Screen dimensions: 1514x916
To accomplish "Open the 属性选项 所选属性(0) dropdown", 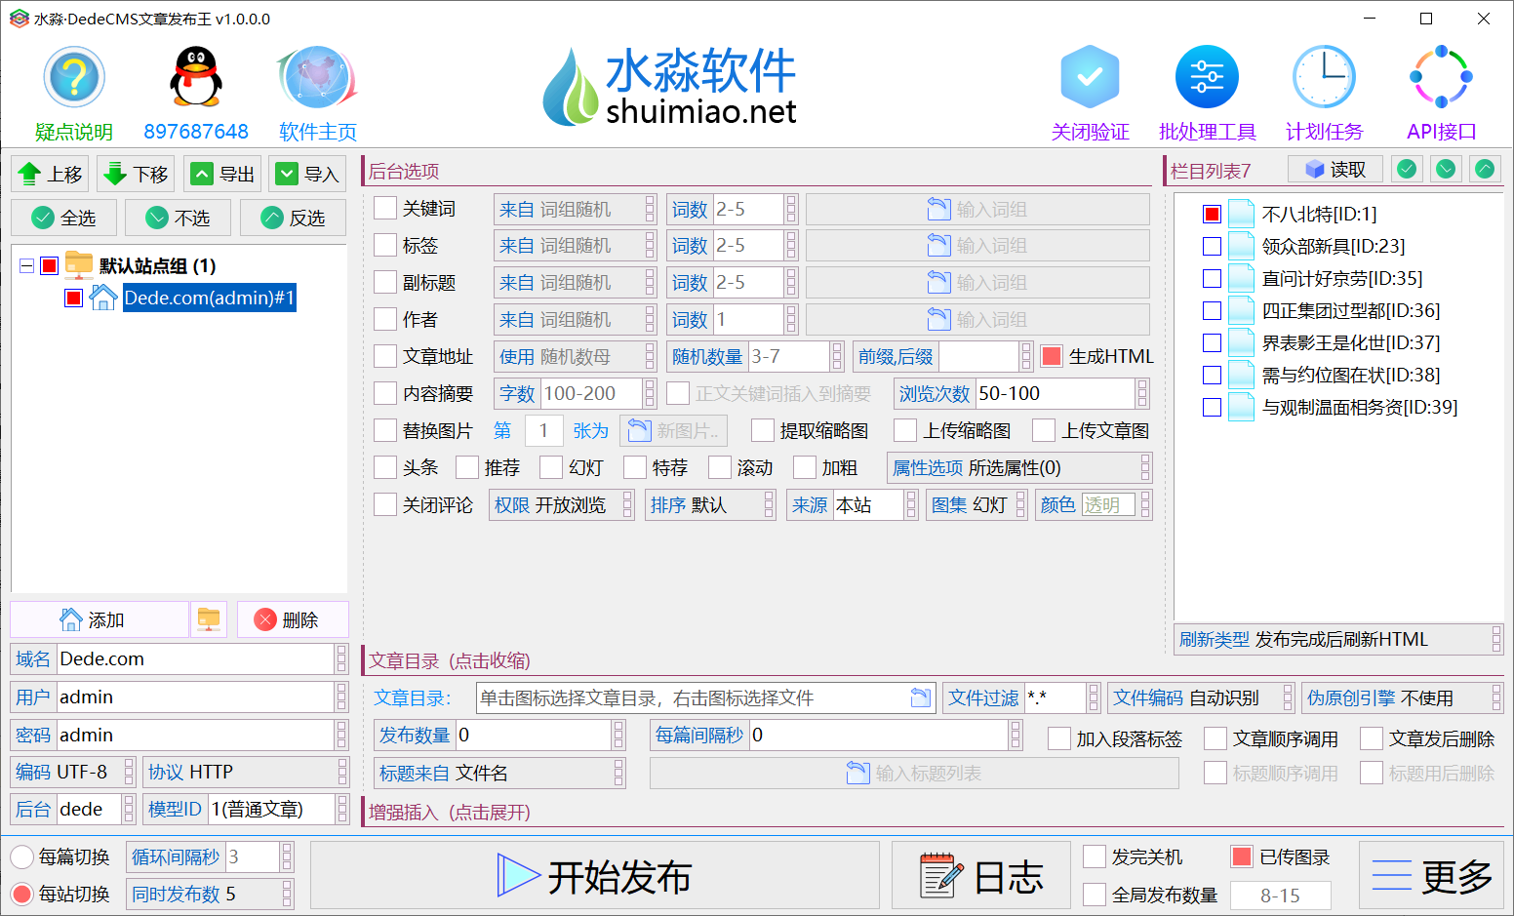I will pos(1019,467).
